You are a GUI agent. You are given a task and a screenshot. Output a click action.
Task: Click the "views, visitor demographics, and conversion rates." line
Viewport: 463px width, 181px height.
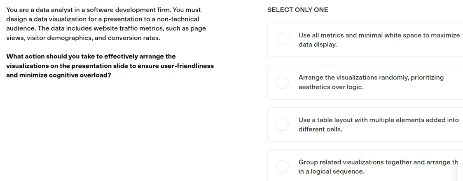(83, 38)
